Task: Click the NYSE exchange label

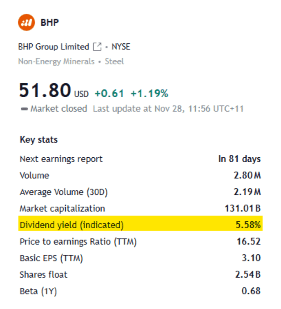Action: [121, 47]
